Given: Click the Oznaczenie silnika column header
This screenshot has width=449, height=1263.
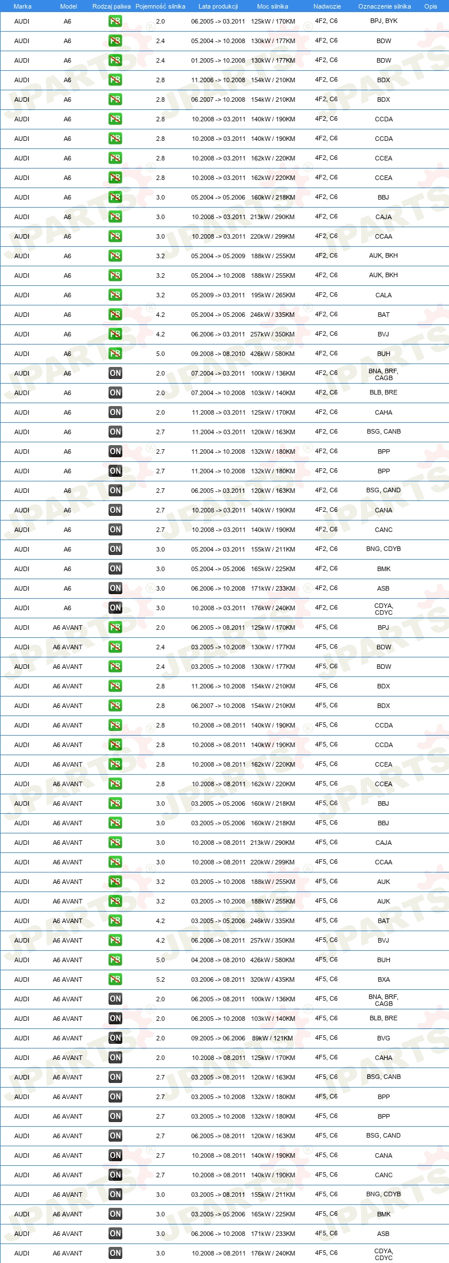Looking at the screenshot, I should (384, 6).
